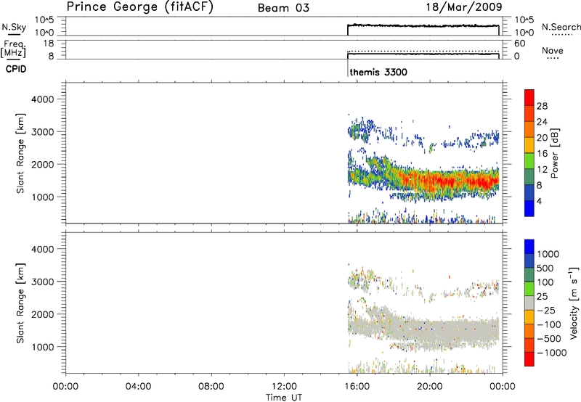
Task: Click the '24' label on the power colorbar
Action: pyautogui.click(x=542, y=122)
